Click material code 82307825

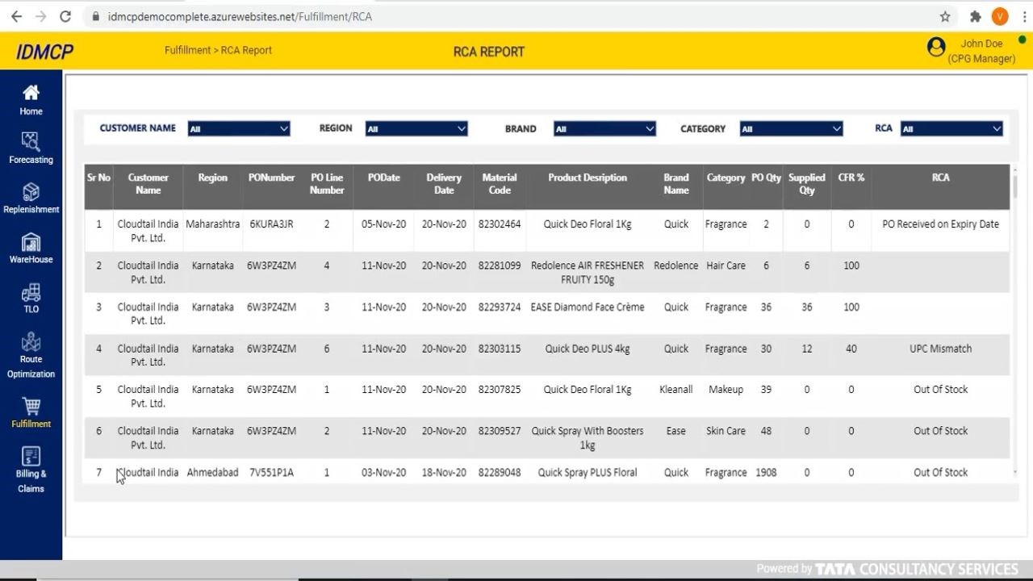point(500,390)
